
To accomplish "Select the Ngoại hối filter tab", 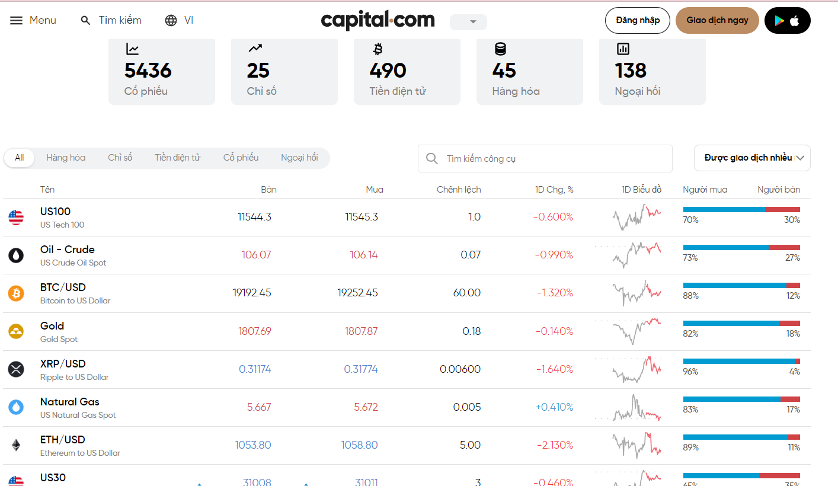I will coord(299,158).
